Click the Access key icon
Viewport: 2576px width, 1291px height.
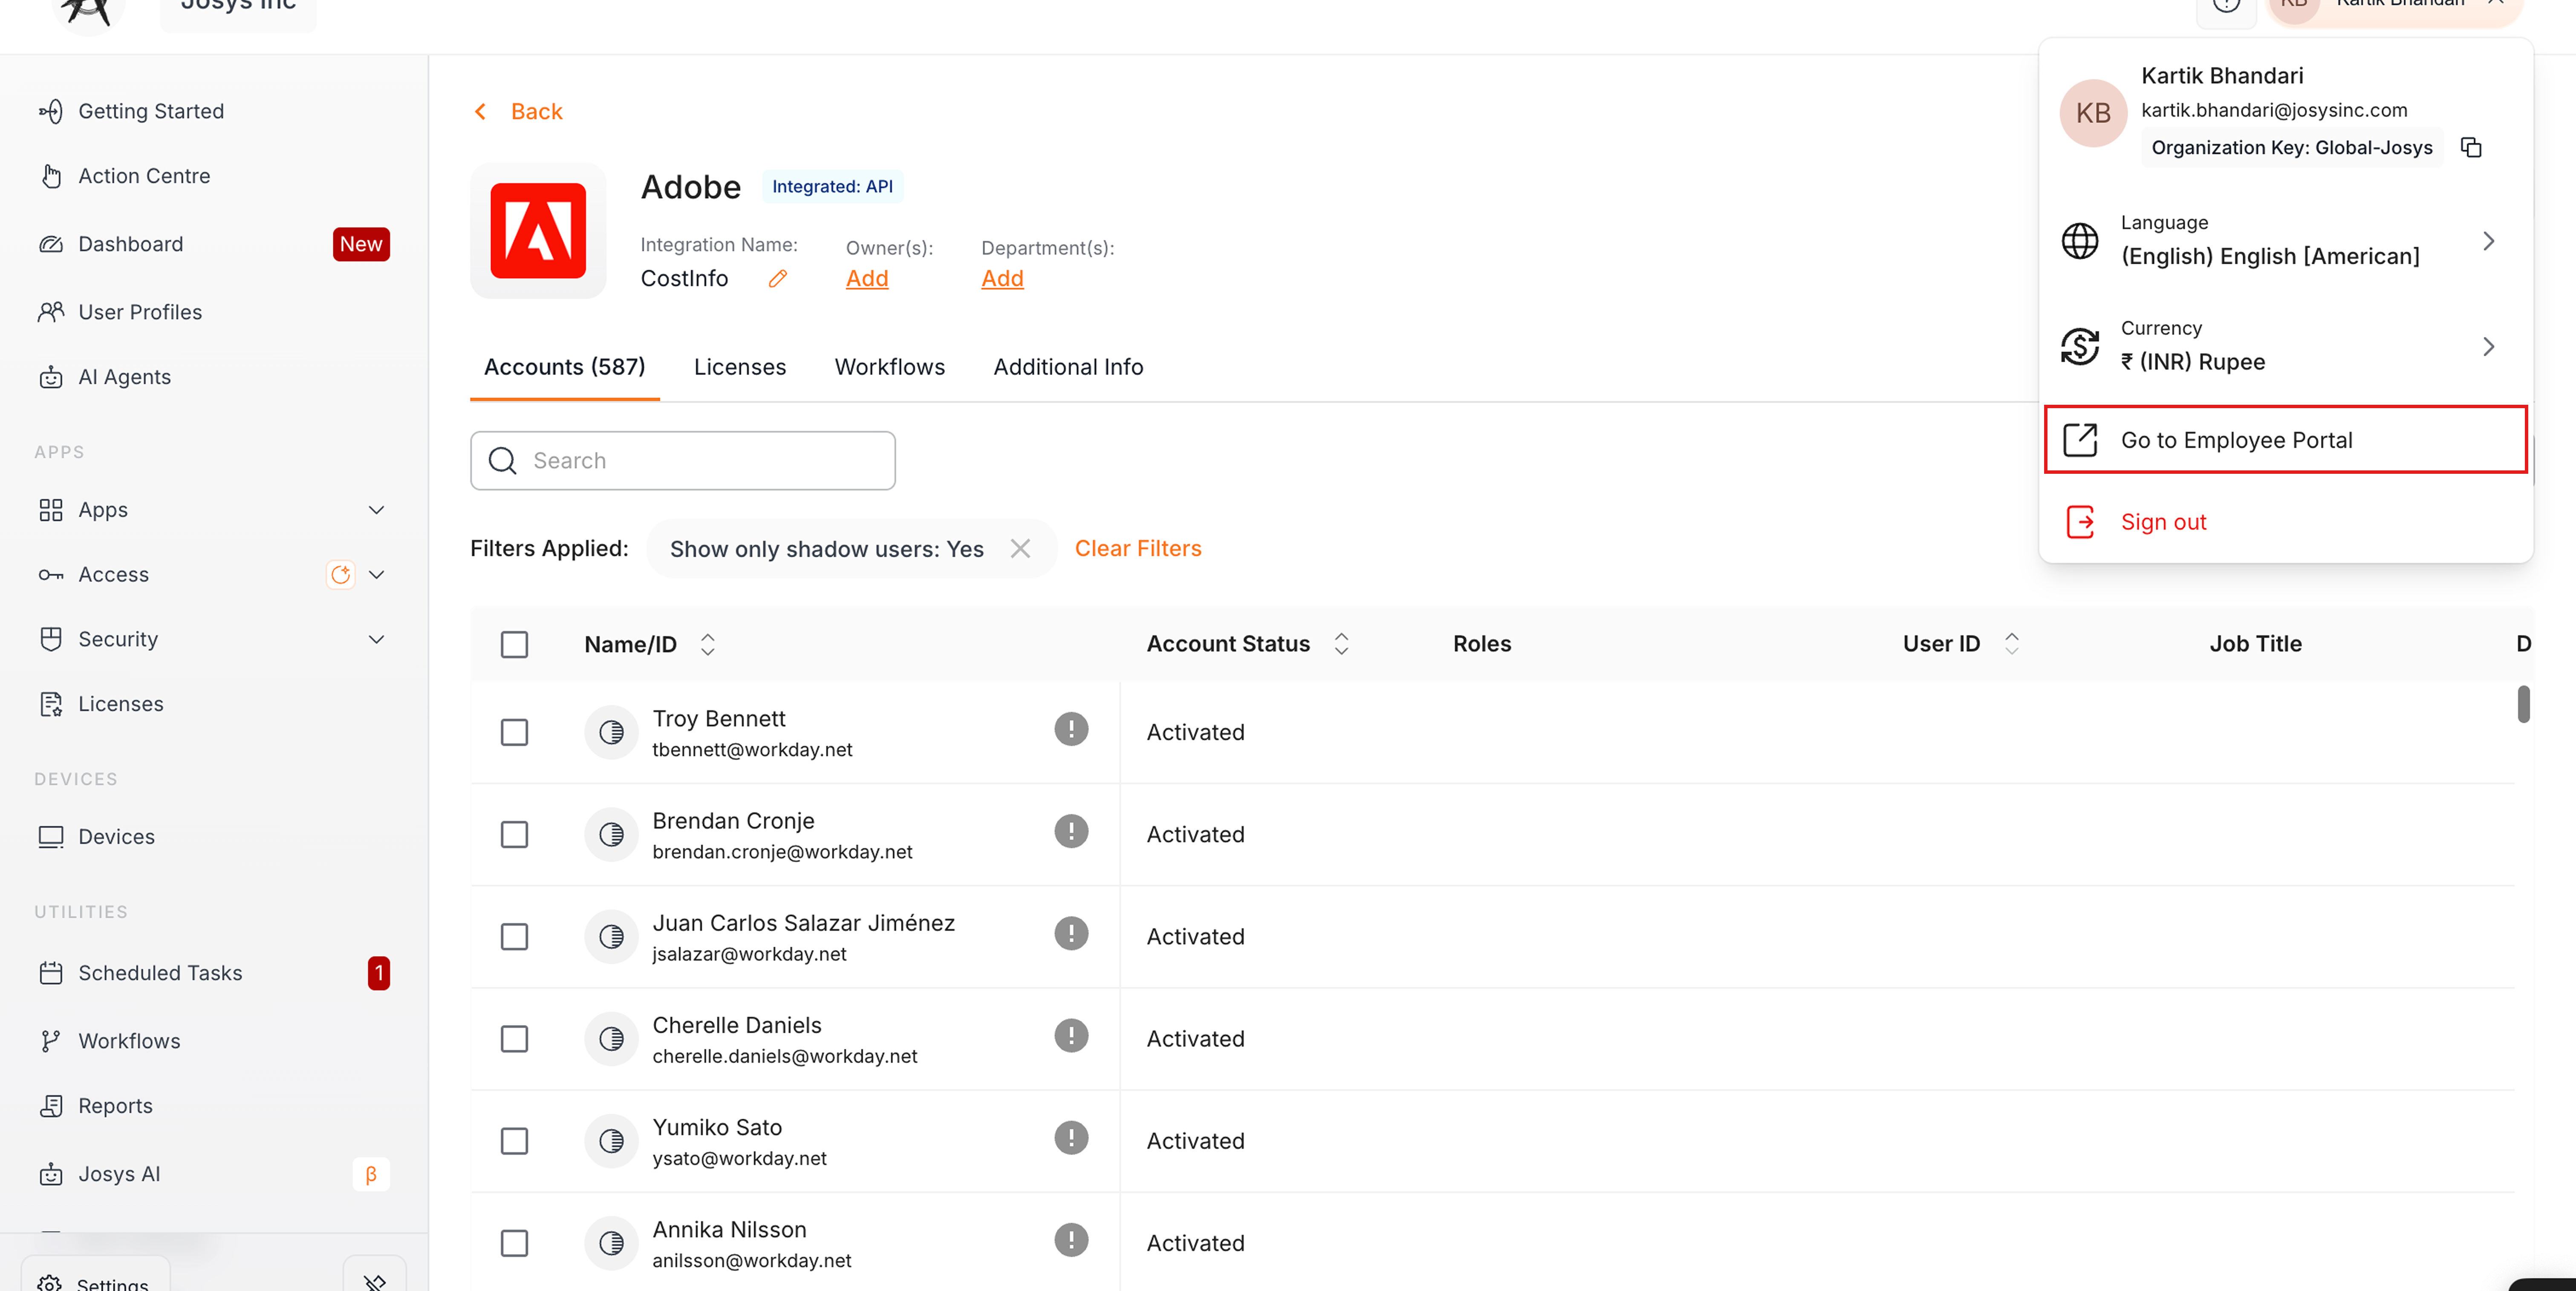[51, 575]
